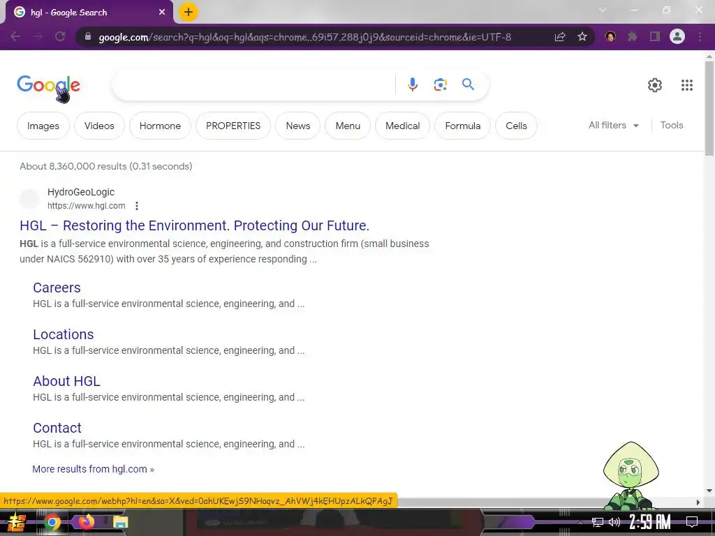715x536 pixels.
Task: Open Chrome from the taskbar
Action: (52, 522)
